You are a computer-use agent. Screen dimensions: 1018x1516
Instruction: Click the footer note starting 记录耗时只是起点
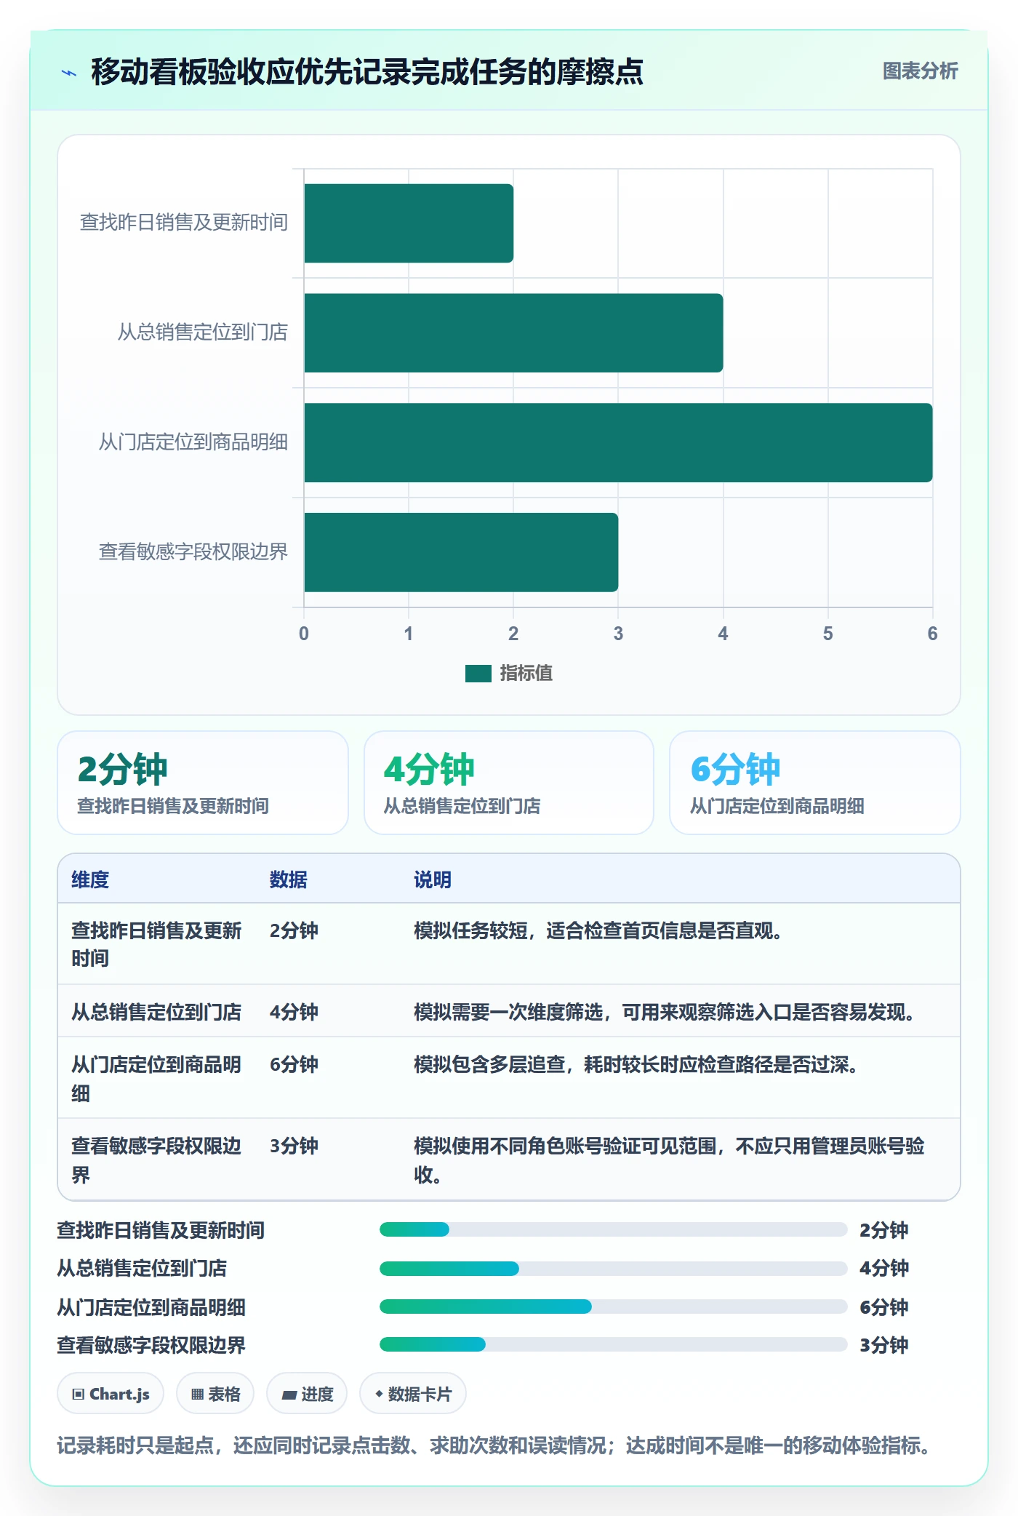(x=494, y=1445)
